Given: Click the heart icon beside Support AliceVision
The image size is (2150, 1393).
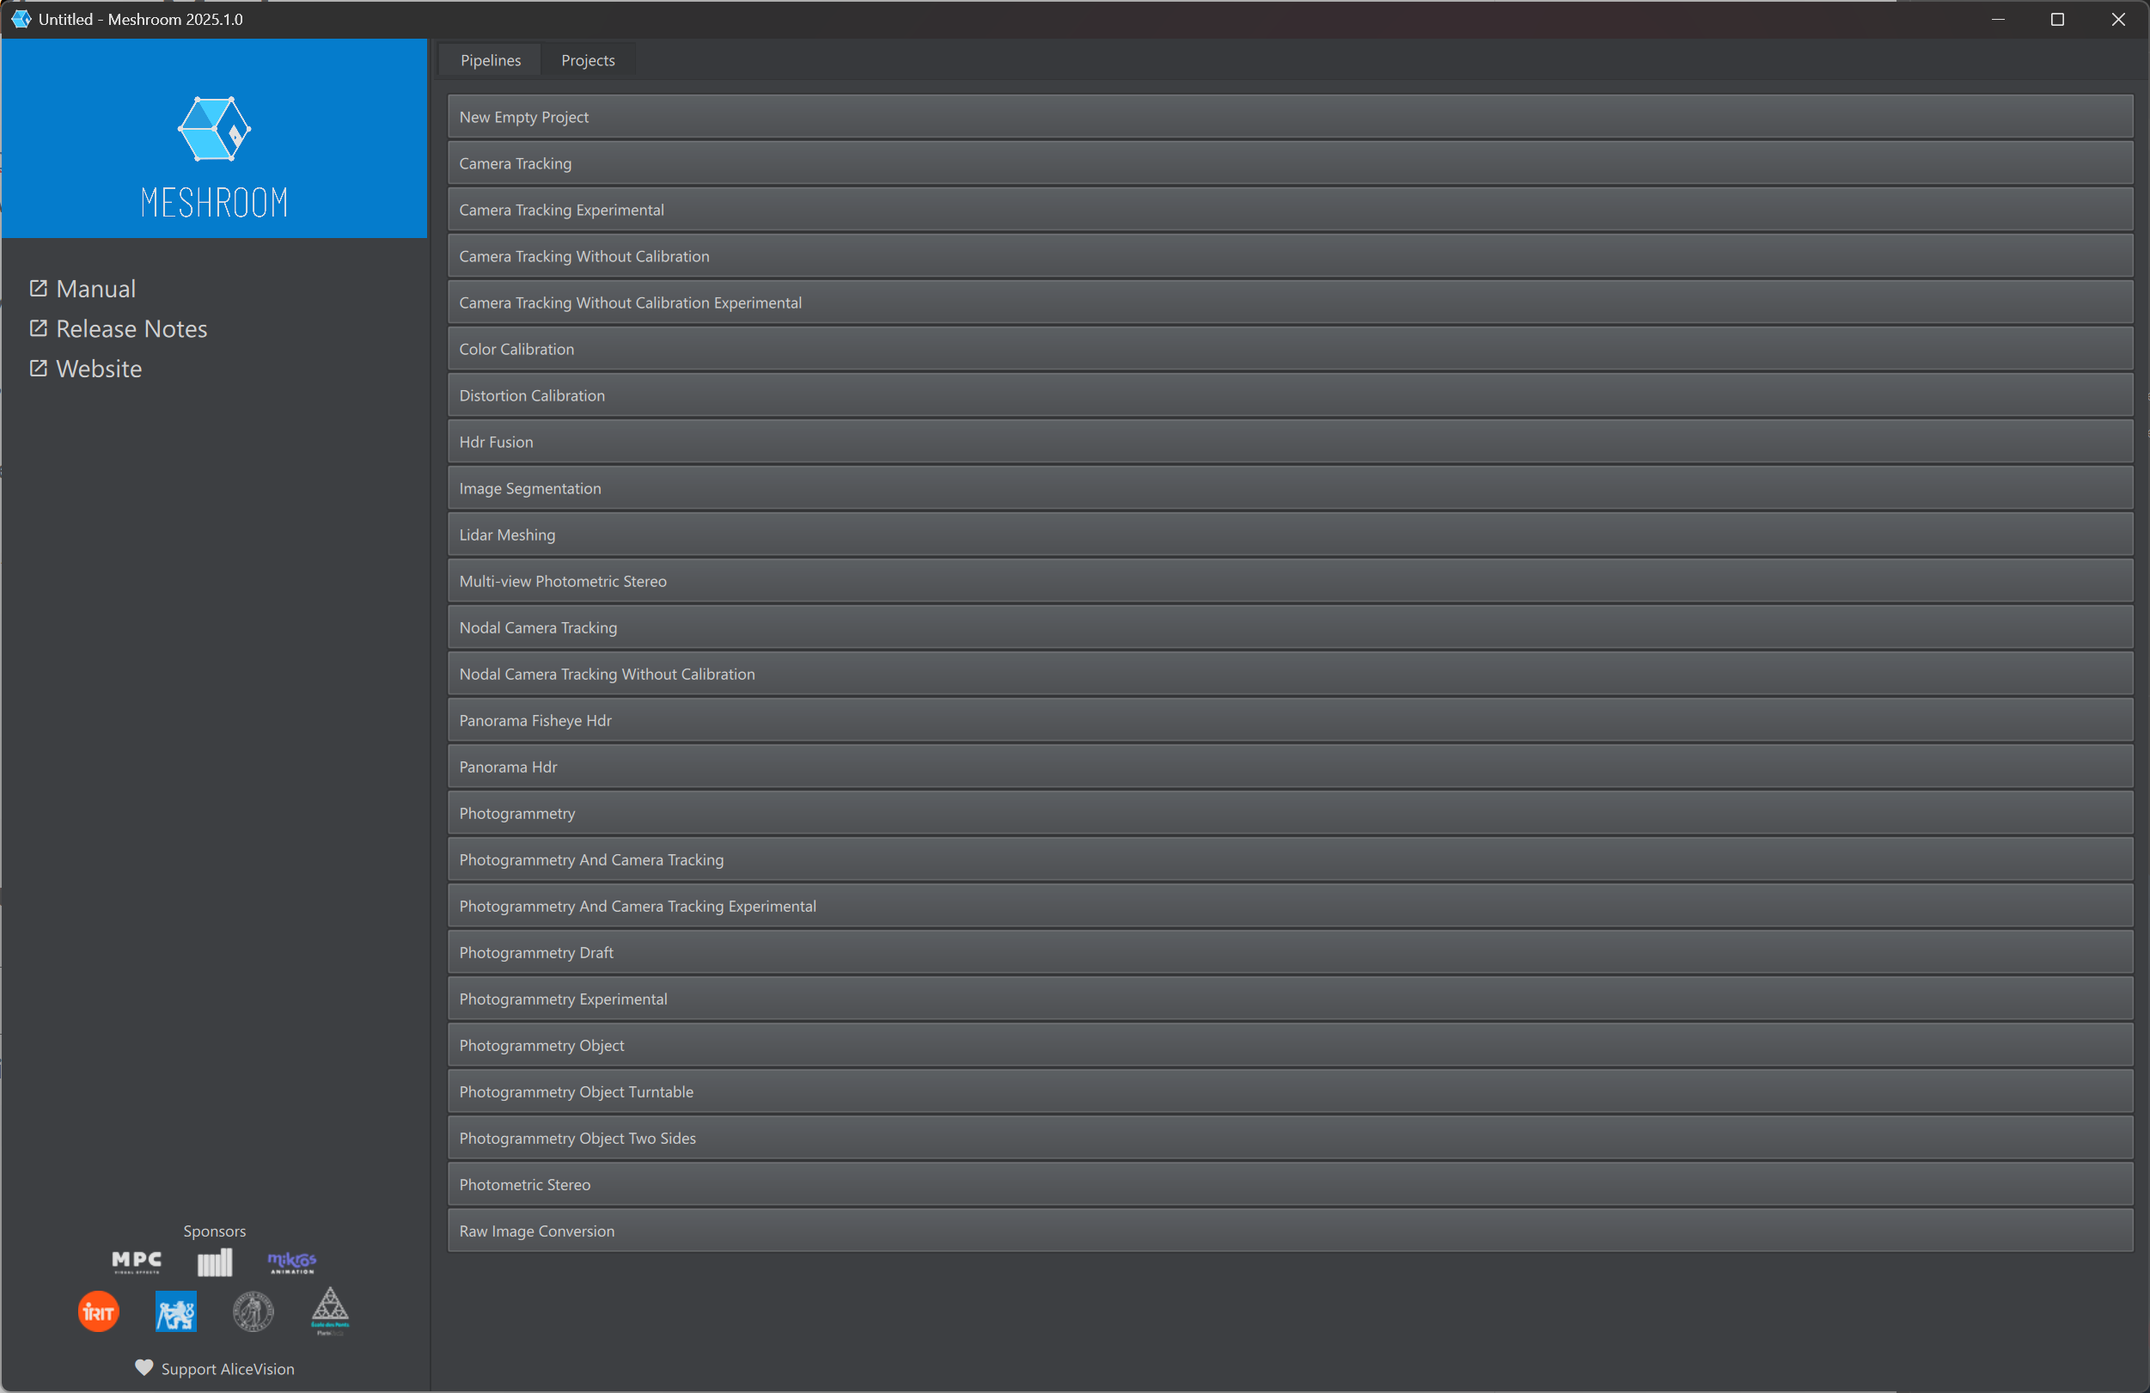Looking at the screenshot, I should pos(144,1367).
